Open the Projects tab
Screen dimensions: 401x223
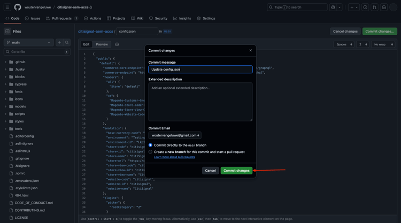[116, 18]
